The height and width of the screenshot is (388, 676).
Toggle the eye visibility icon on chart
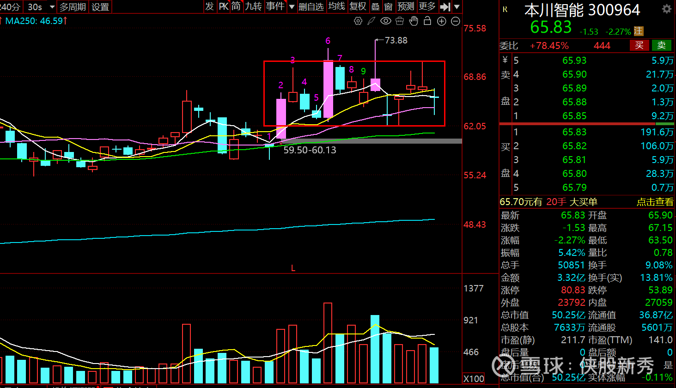tap(385, 21)
